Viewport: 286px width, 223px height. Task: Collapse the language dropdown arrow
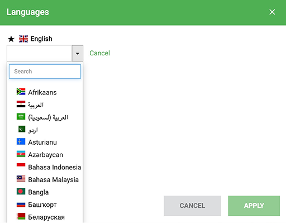click(x=78, y=53)
